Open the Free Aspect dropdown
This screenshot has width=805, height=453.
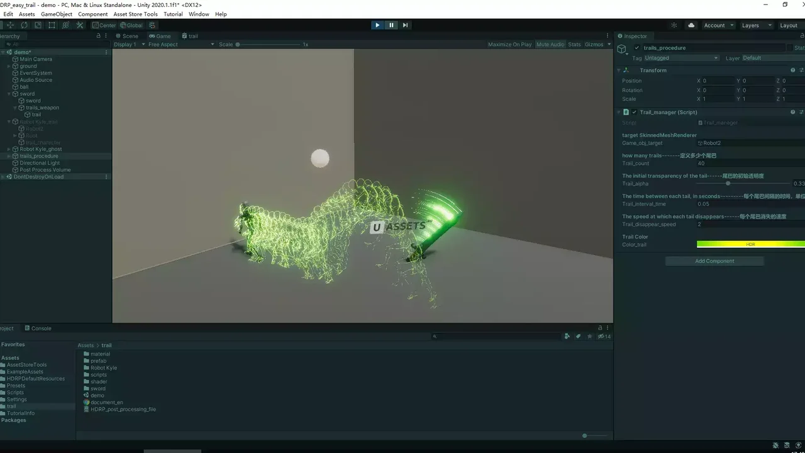pos(181,45)
